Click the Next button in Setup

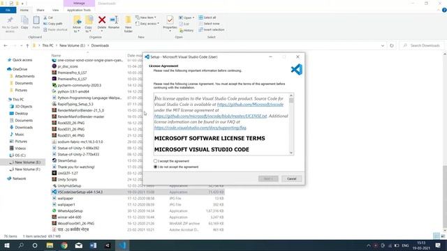pos(268,178)
